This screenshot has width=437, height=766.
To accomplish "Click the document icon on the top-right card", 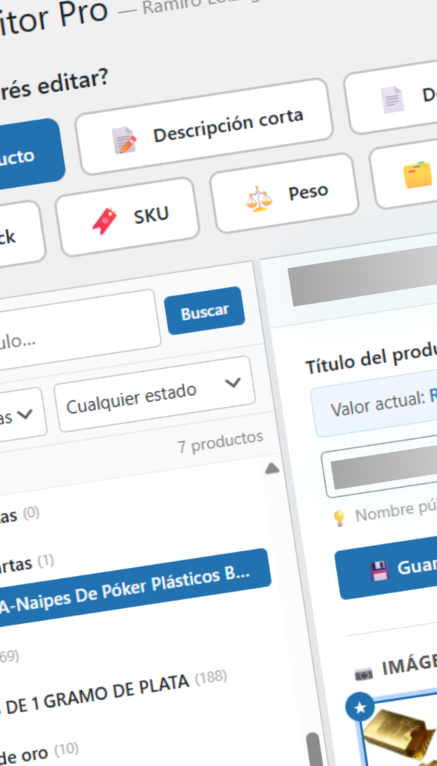I will click(x=392, y=99).
